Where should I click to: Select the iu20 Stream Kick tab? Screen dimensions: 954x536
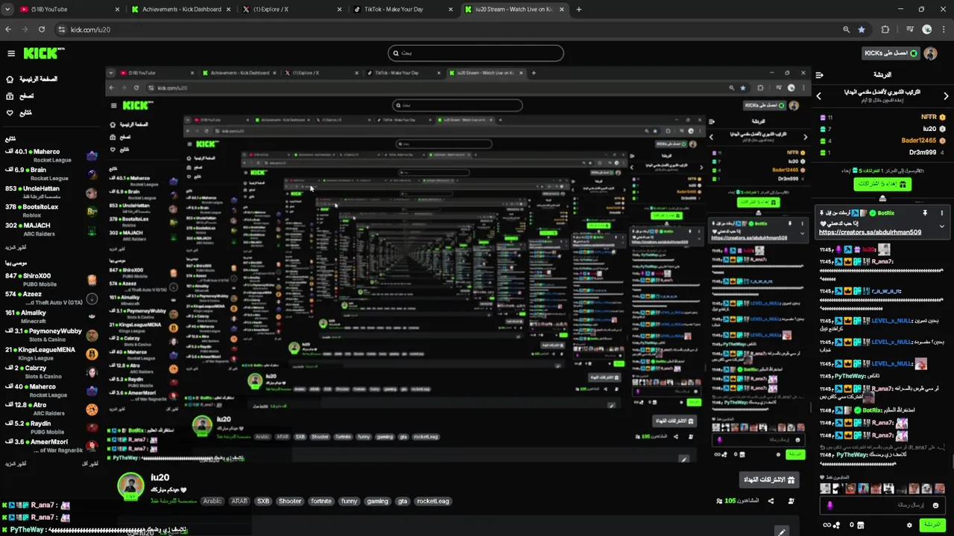point(516,9)
